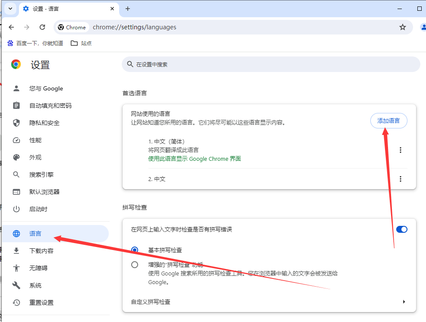Minimize the Chrome window
Viewport: 426px width, 322px height.
(400, 9)
